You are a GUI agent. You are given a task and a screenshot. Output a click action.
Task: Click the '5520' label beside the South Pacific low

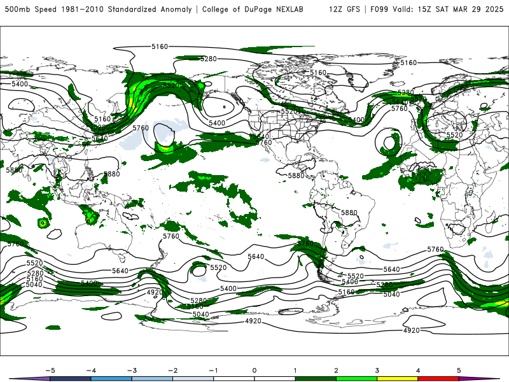coord(218,267)
